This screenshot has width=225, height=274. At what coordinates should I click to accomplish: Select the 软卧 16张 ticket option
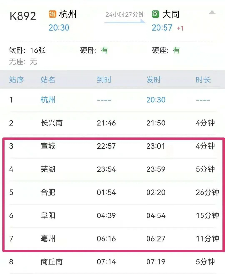[27, 50]
